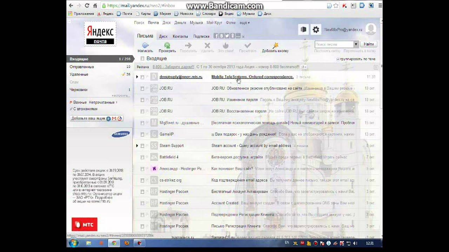The image size is (449, 252).
Task: Close the social icons bar
Action: [x=243, y=36]
